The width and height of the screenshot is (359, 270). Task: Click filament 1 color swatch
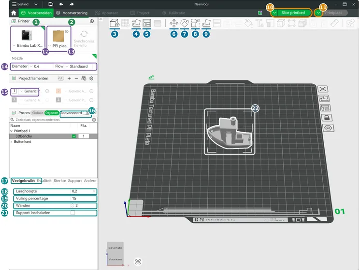(14, 91)
